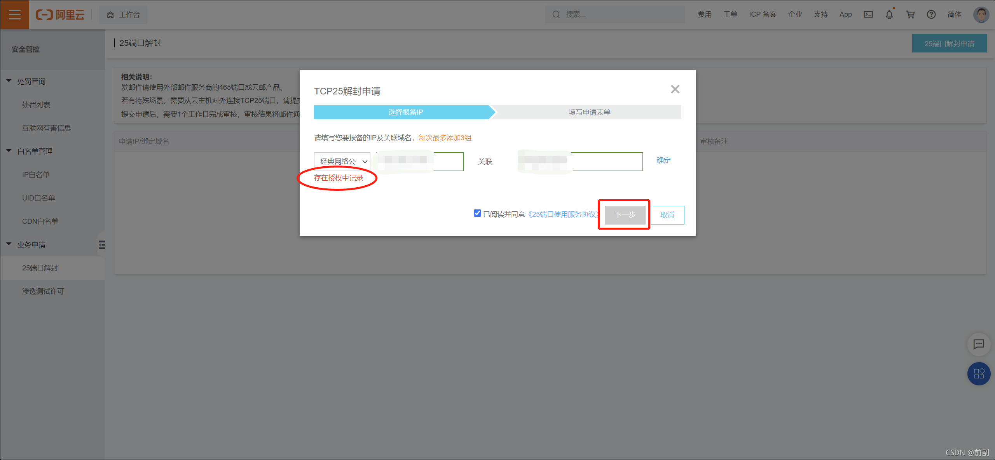Open CDN白名单 in the sidebar
This screenshot has height=460, width=995.
(40, 221)
